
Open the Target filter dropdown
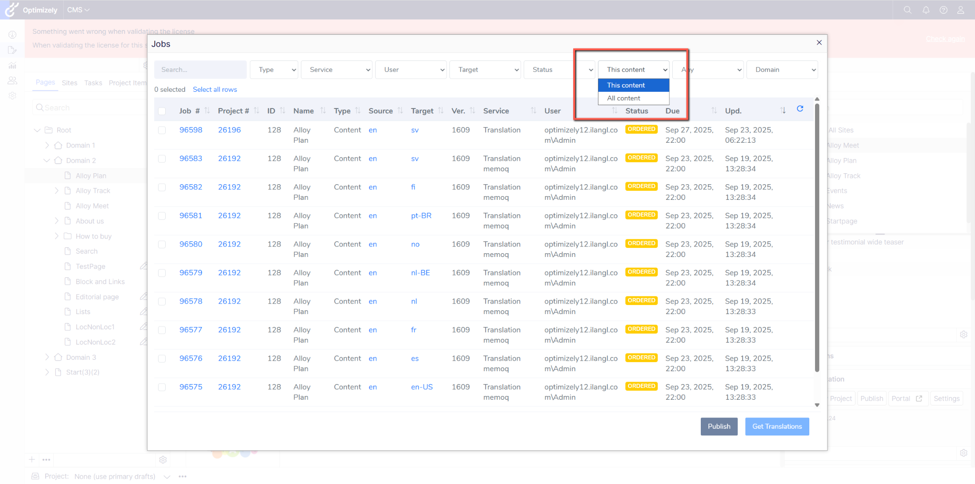coord(485,70)
